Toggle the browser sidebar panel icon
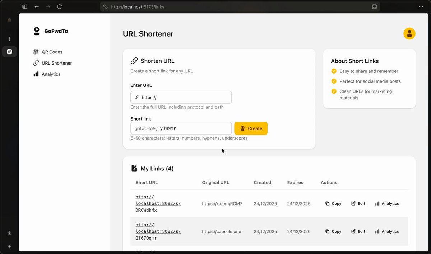431x254 pixels. (x=24, y=7)
